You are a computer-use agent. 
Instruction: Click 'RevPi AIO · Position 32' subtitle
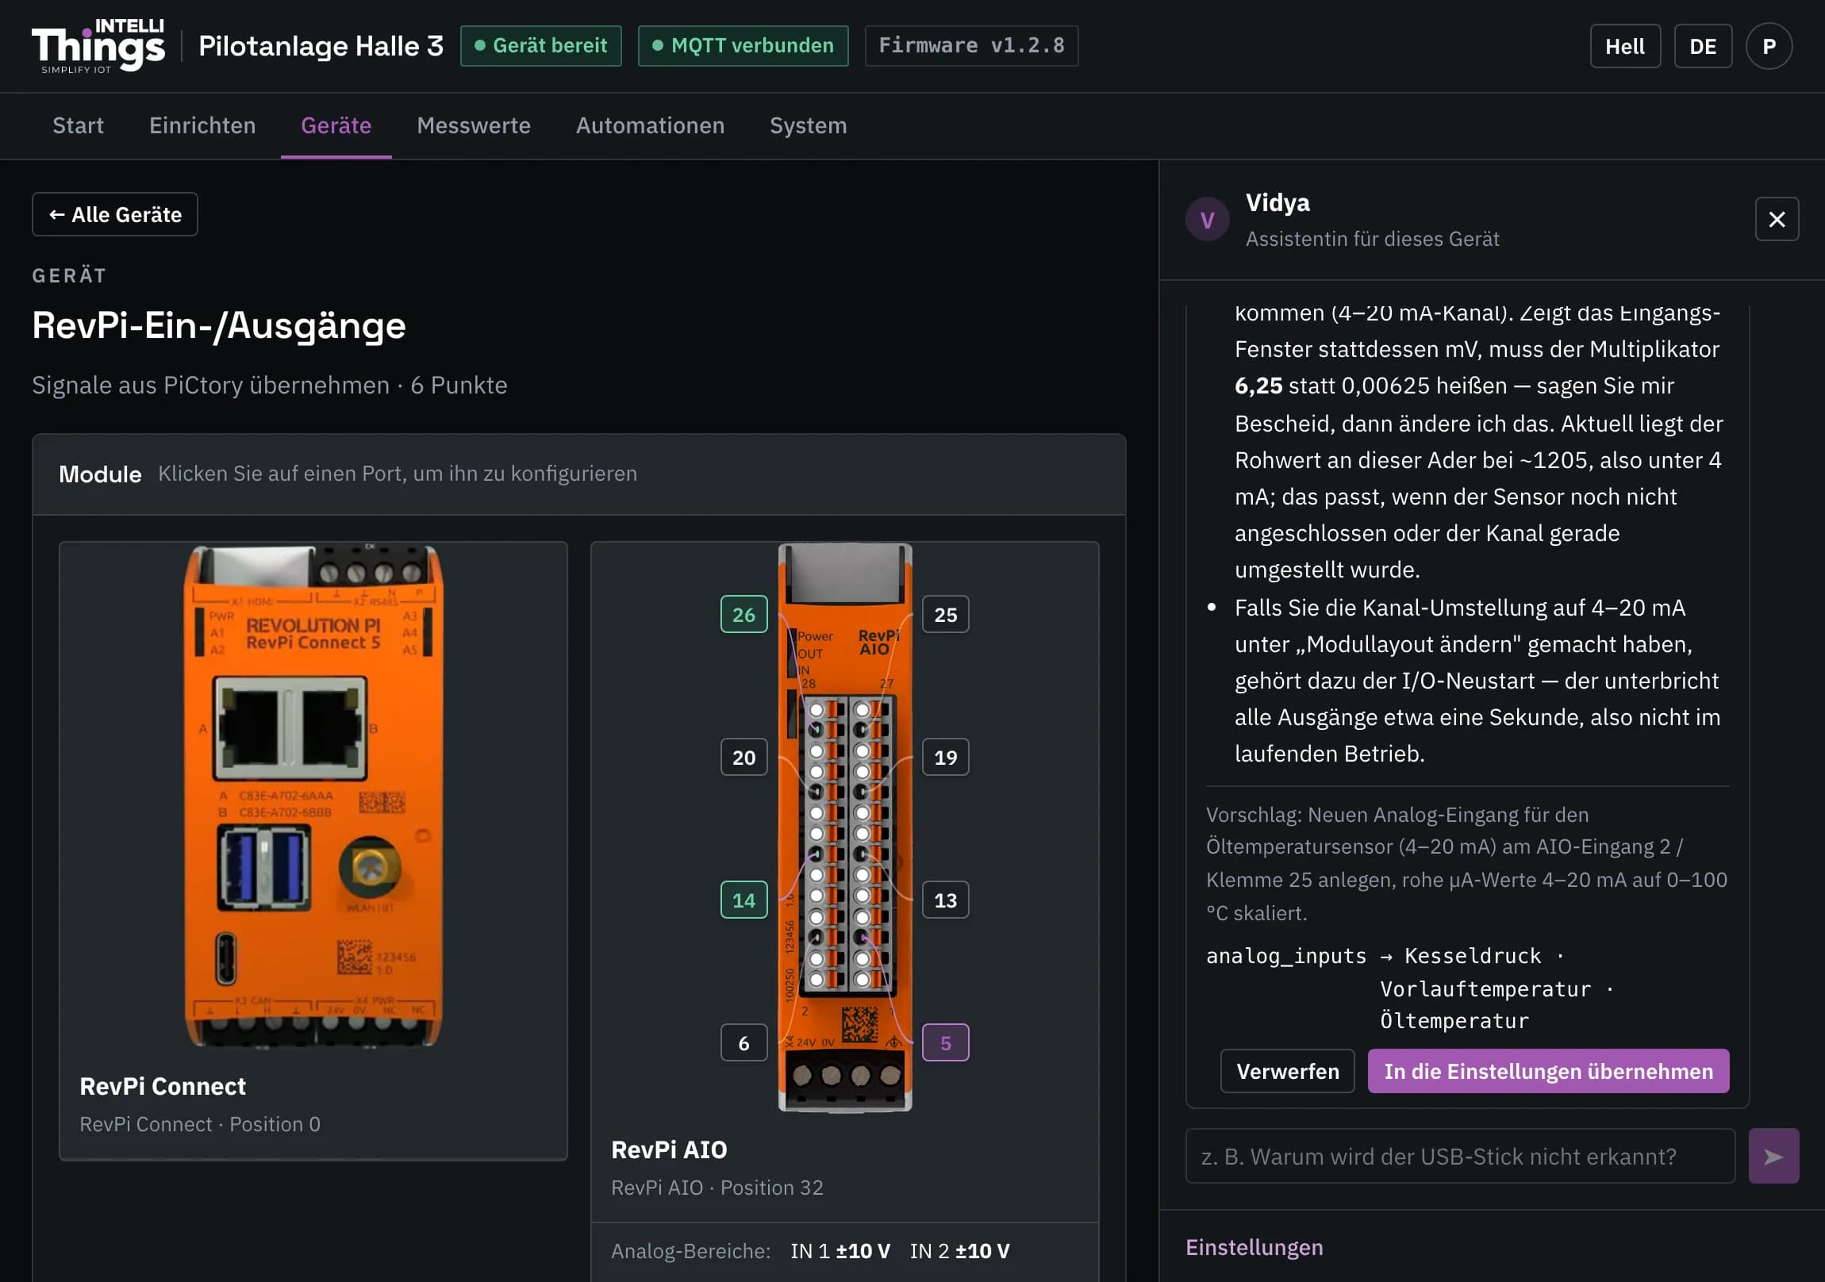[x=717, y=1188]
